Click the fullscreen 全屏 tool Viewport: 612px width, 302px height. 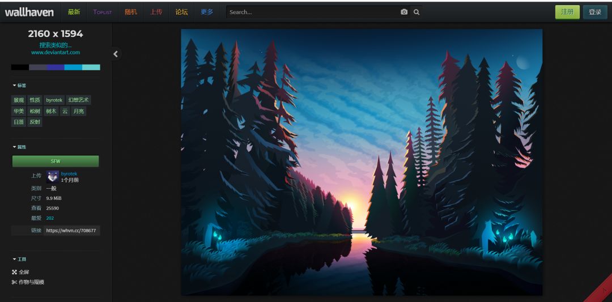point(21,272)
